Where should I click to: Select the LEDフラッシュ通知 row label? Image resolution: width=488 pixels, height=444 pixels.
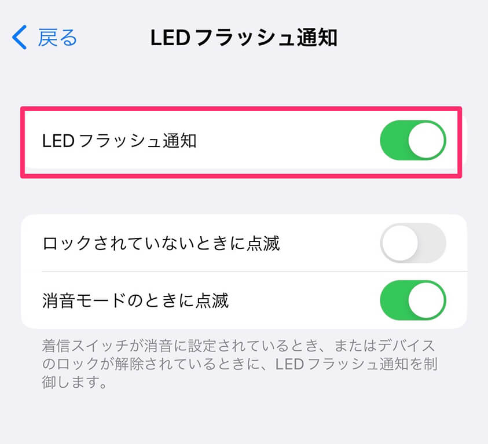point(119,141)
